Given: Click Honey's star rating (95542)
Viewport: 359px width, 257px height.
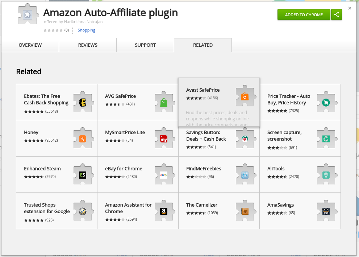Looking at the screenshot, I should coord(41,140).
